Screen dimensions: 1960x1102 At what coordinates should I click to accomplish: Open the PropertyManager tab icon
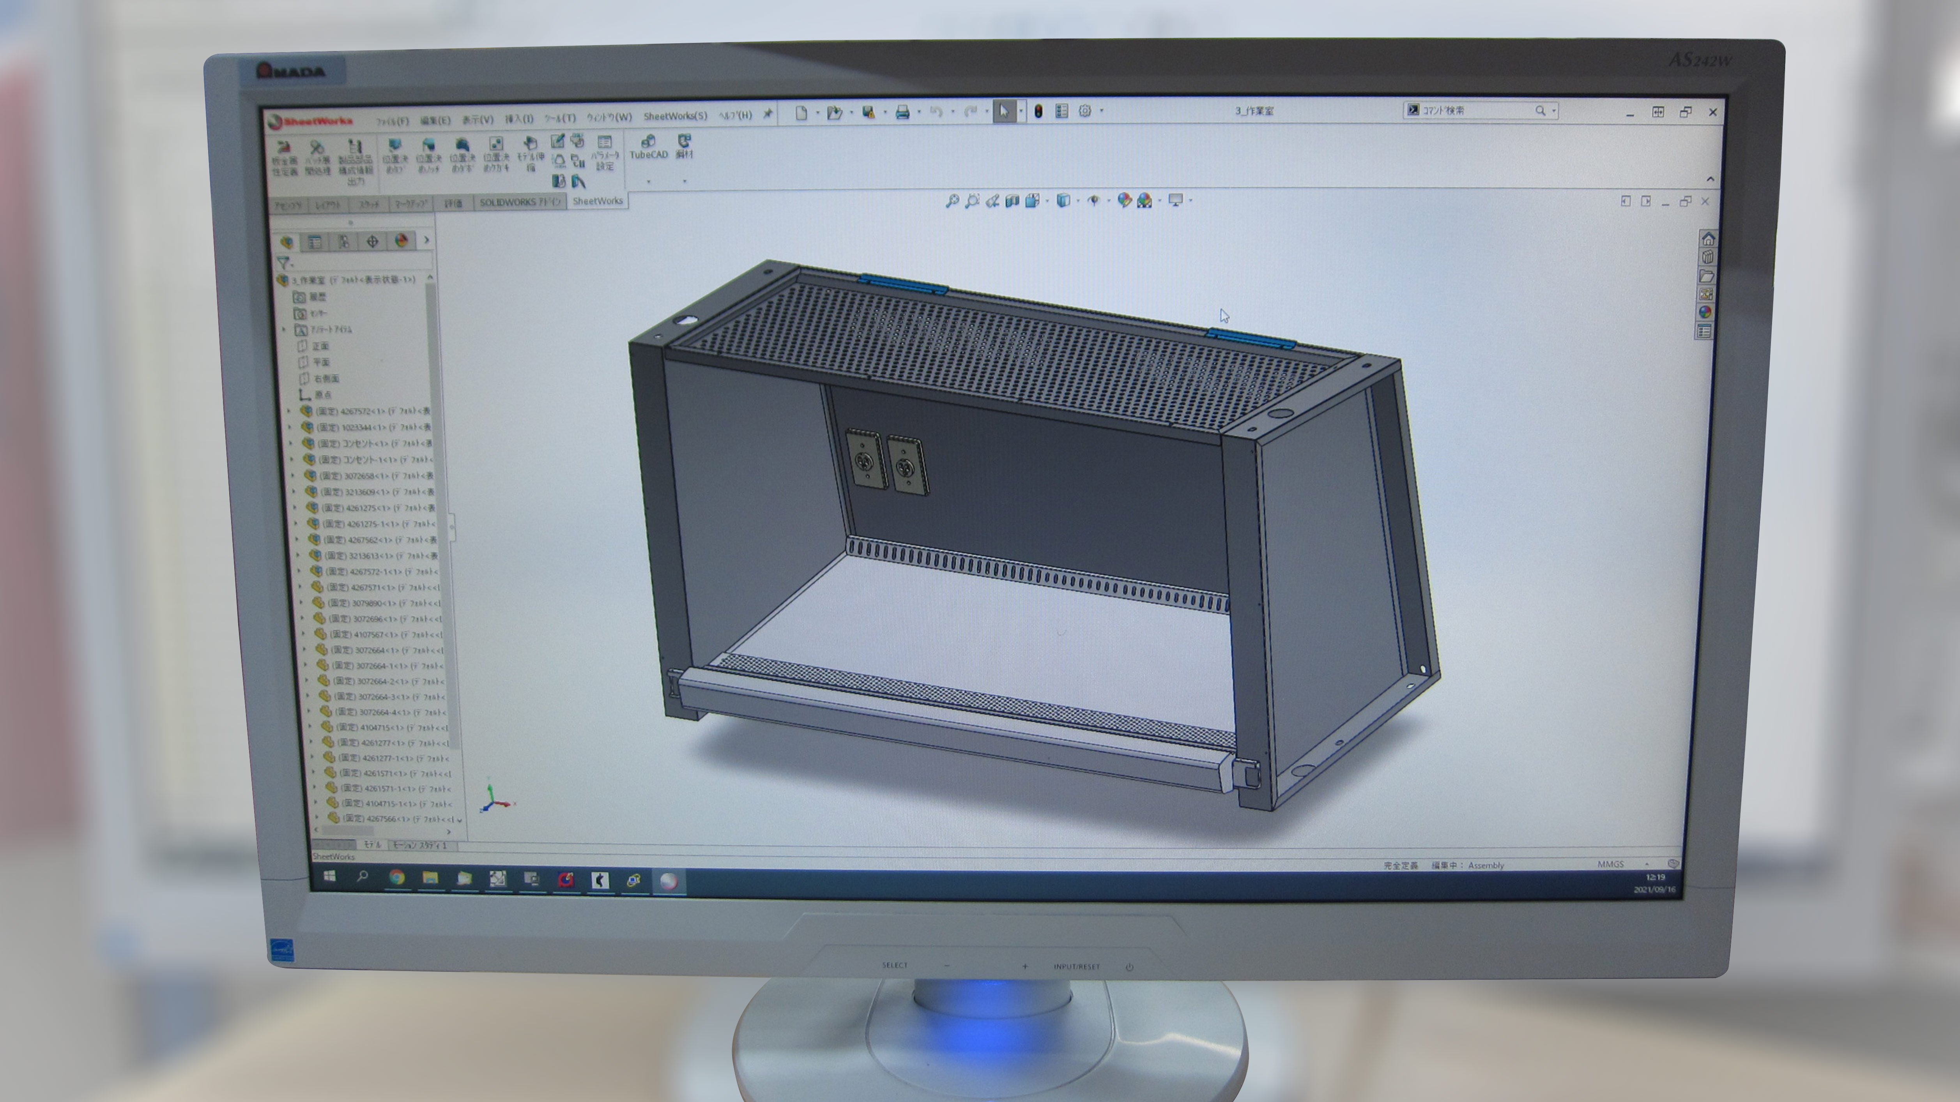[315, 242]
